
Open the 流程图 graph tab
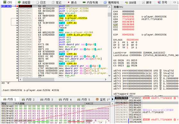point(24,2)
